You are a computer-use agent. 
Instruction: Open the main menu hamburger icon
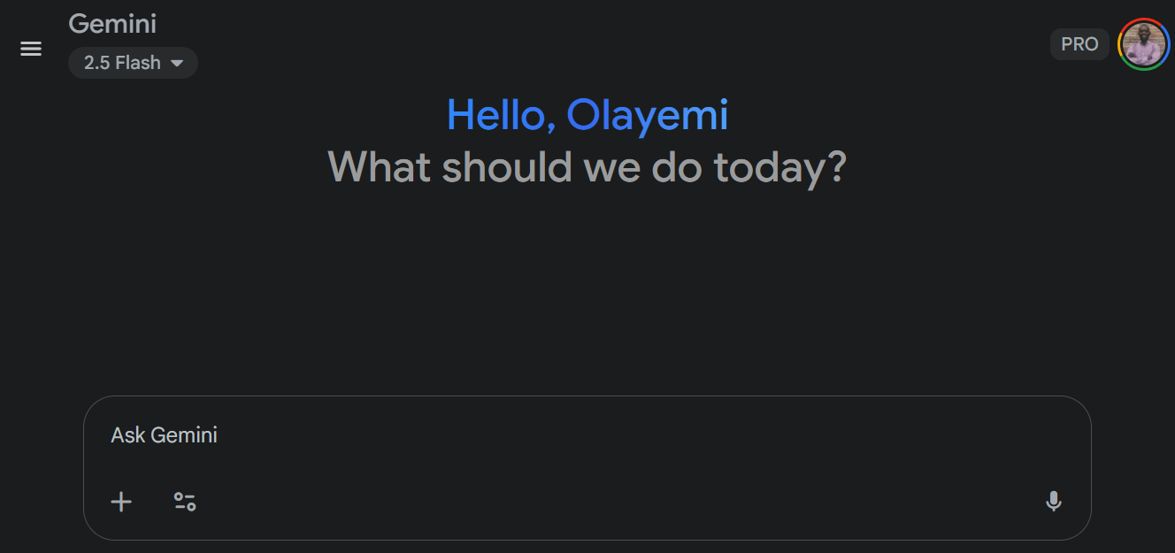coord(31,49)
